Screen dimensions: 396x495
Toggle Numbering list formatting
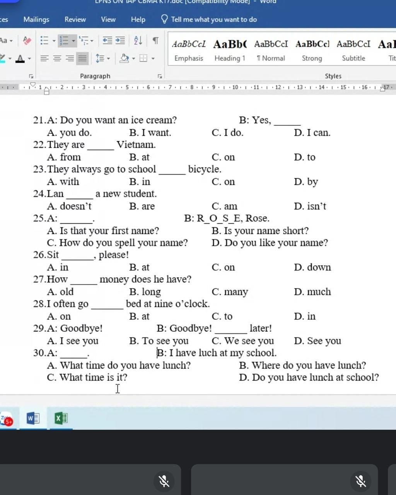[x=64, y=40]
